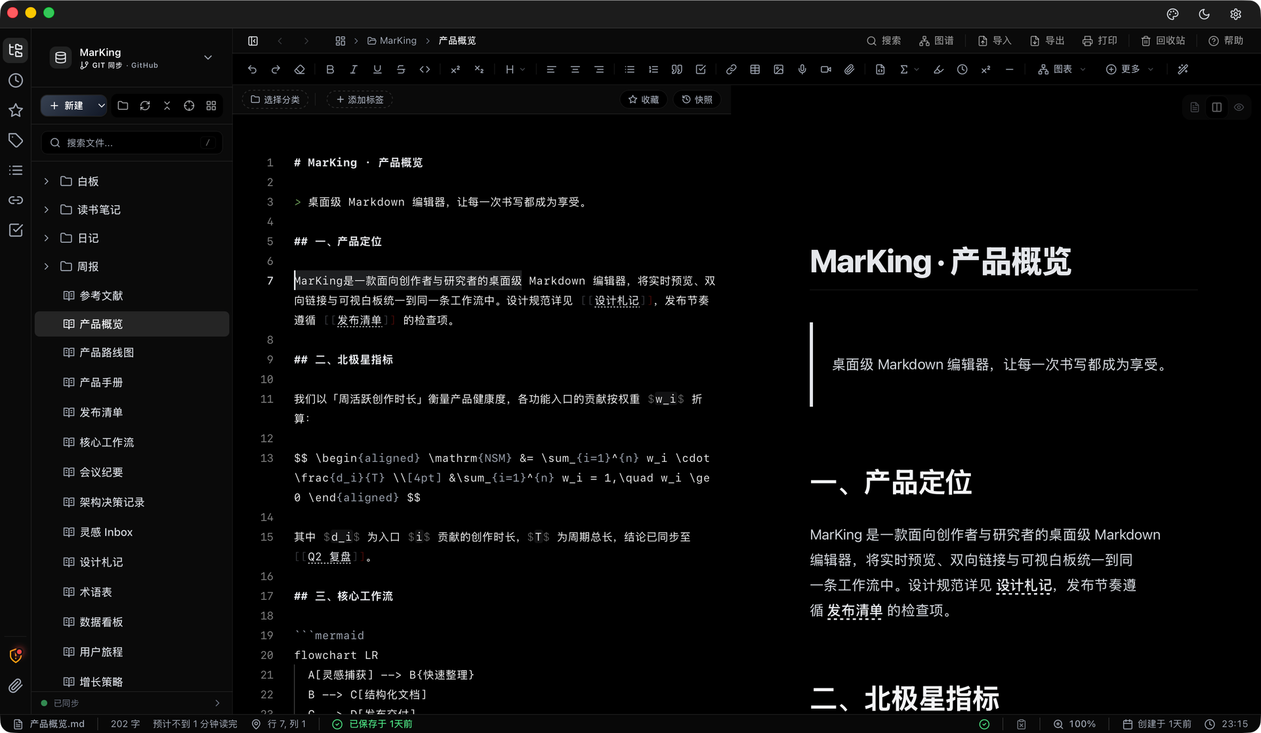
Task: Follow the 设计札记 link in preview
Action: click(1023, 585)
